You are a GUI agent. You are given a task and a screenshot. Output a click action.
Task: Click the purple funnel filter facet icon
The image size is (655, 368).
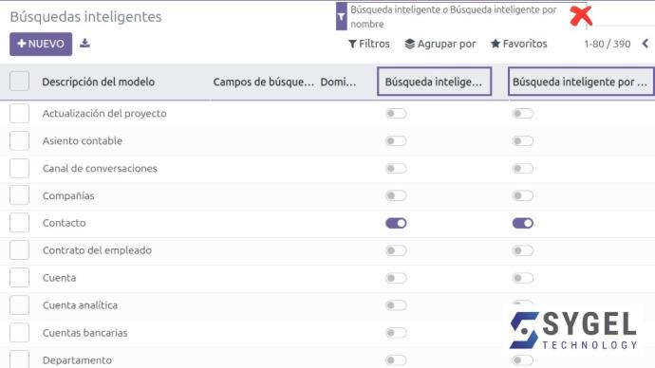click(342, 16)
